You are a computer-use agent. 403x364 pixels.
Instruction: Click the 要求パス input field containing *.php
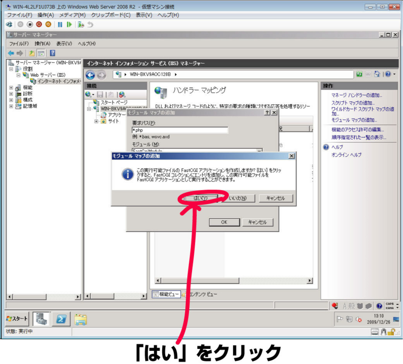[x=181, y=130]
